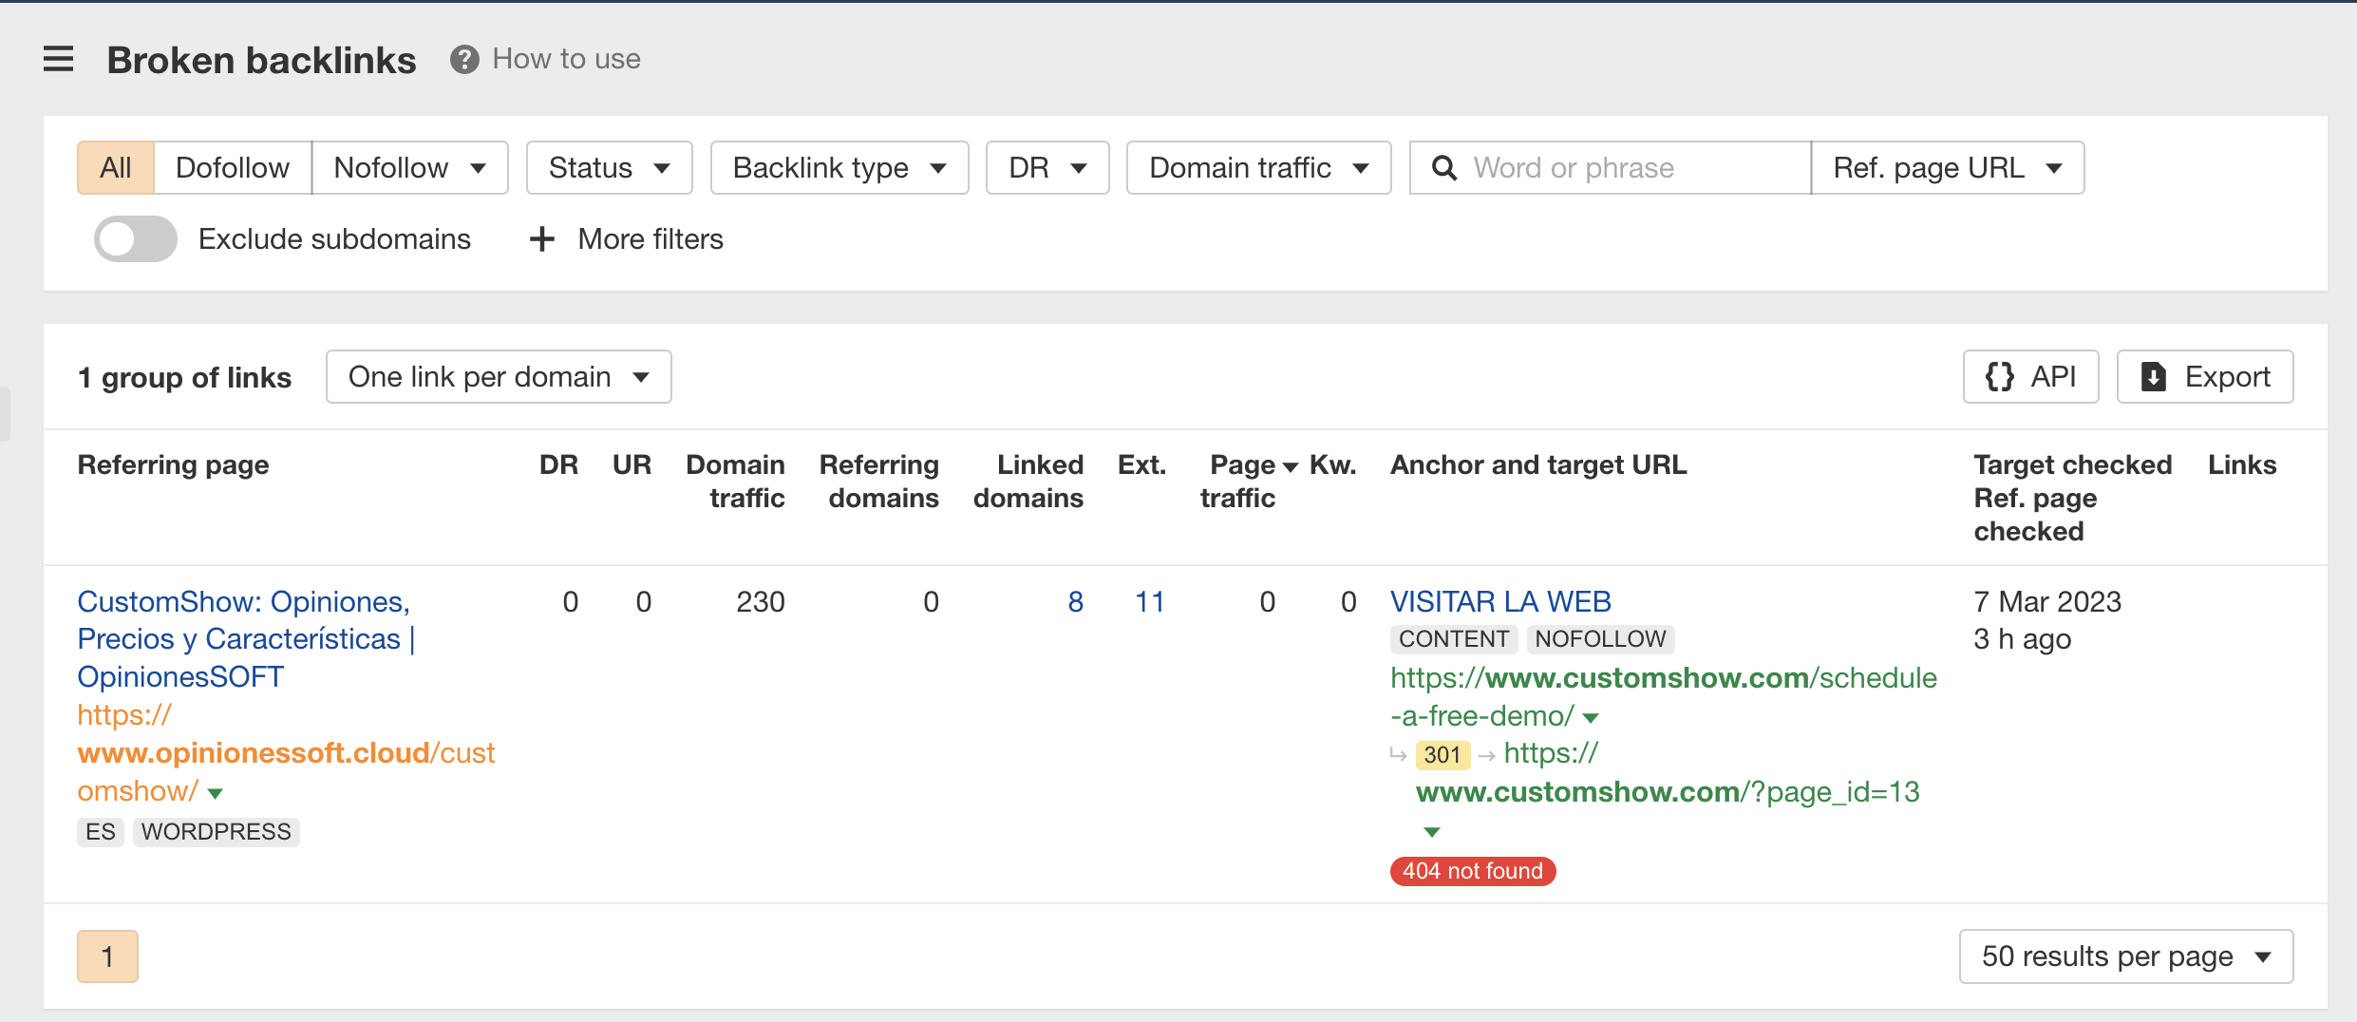The image size is (2357, 1022).
Task: Open customshow.com ?page_id=13 redirect URL
Action: coord(1668,773)
